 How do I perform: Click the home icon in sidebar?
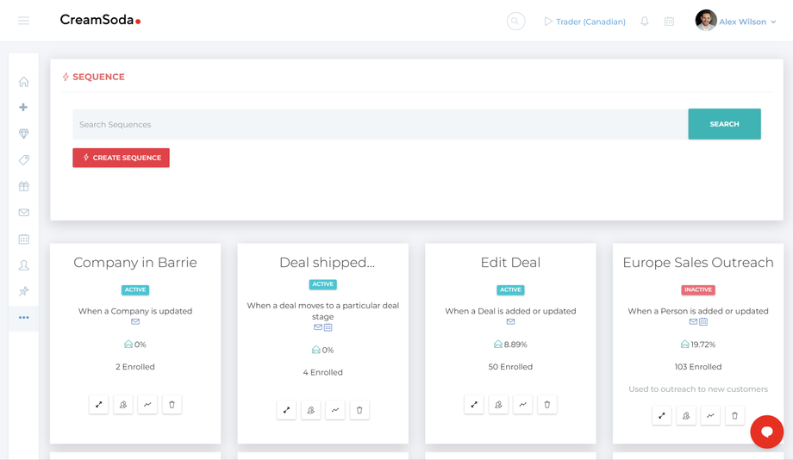[24, 82]
